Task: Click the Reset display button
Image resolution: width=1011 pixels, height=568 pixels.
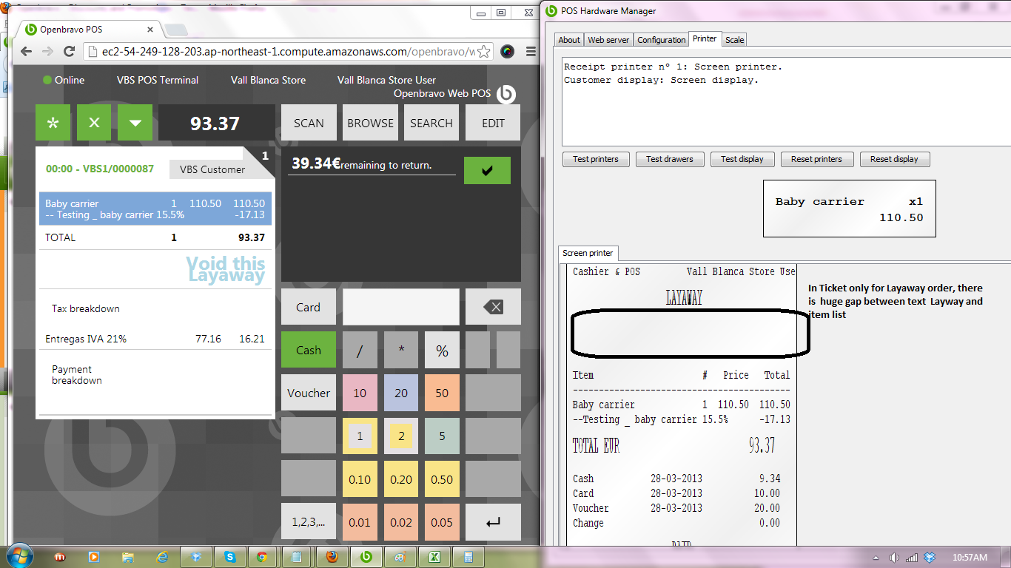Action: (894, 159)
